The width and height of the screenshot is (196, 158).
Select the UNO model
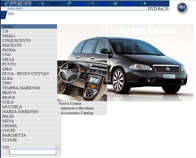29,55
